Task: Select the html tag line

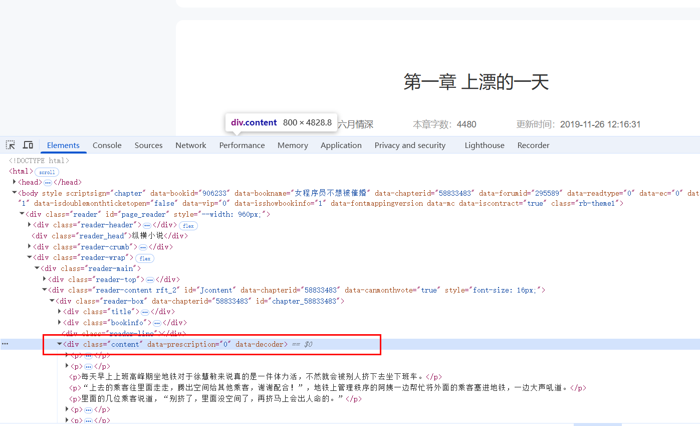Action: [x=21, y=172]
